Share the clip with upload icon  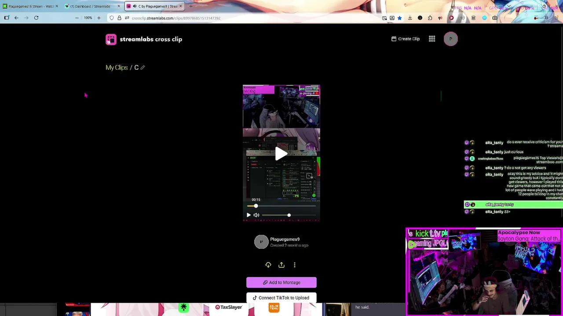coord(281,265)
